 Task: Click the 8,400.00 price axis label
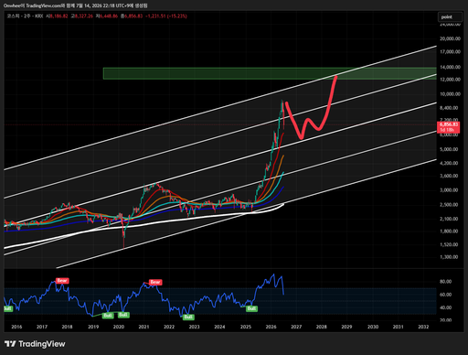click(x=449, y=108)
